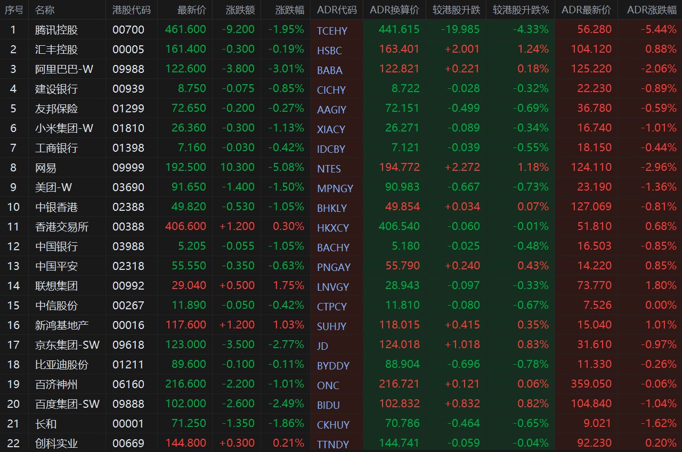Select the HK stock code 01810
682x452 pixels.
128,128
